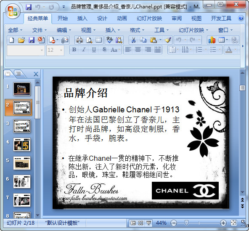Switch to Normal view in status bar
The image size is (249, 231).
133,223
